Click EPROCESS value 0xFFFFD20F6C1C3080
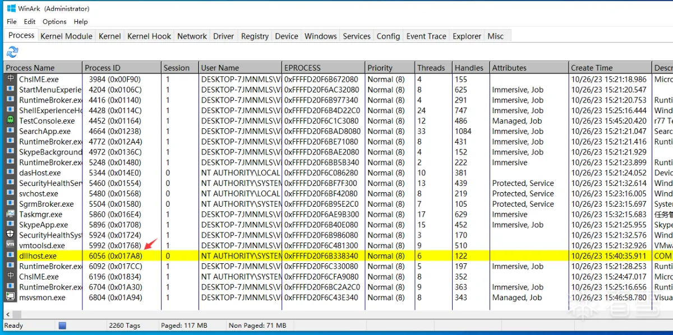 (x=321, y=121)
